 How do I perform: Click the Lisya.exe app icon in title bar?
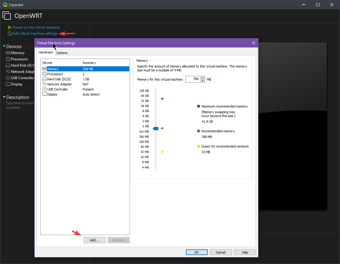point(5,4)
